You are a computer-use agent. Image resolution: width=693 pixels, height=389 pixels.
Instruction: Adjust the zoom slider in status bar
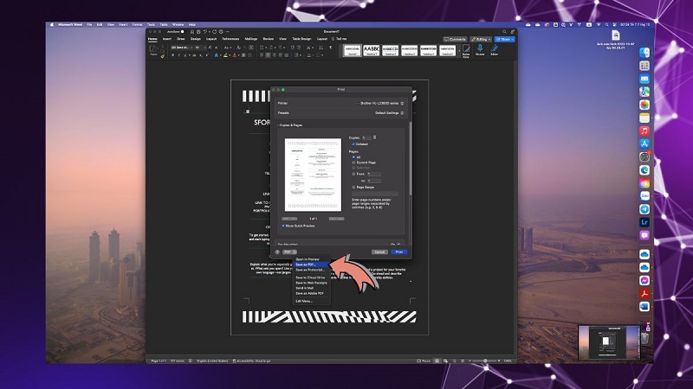coord(485,360)
